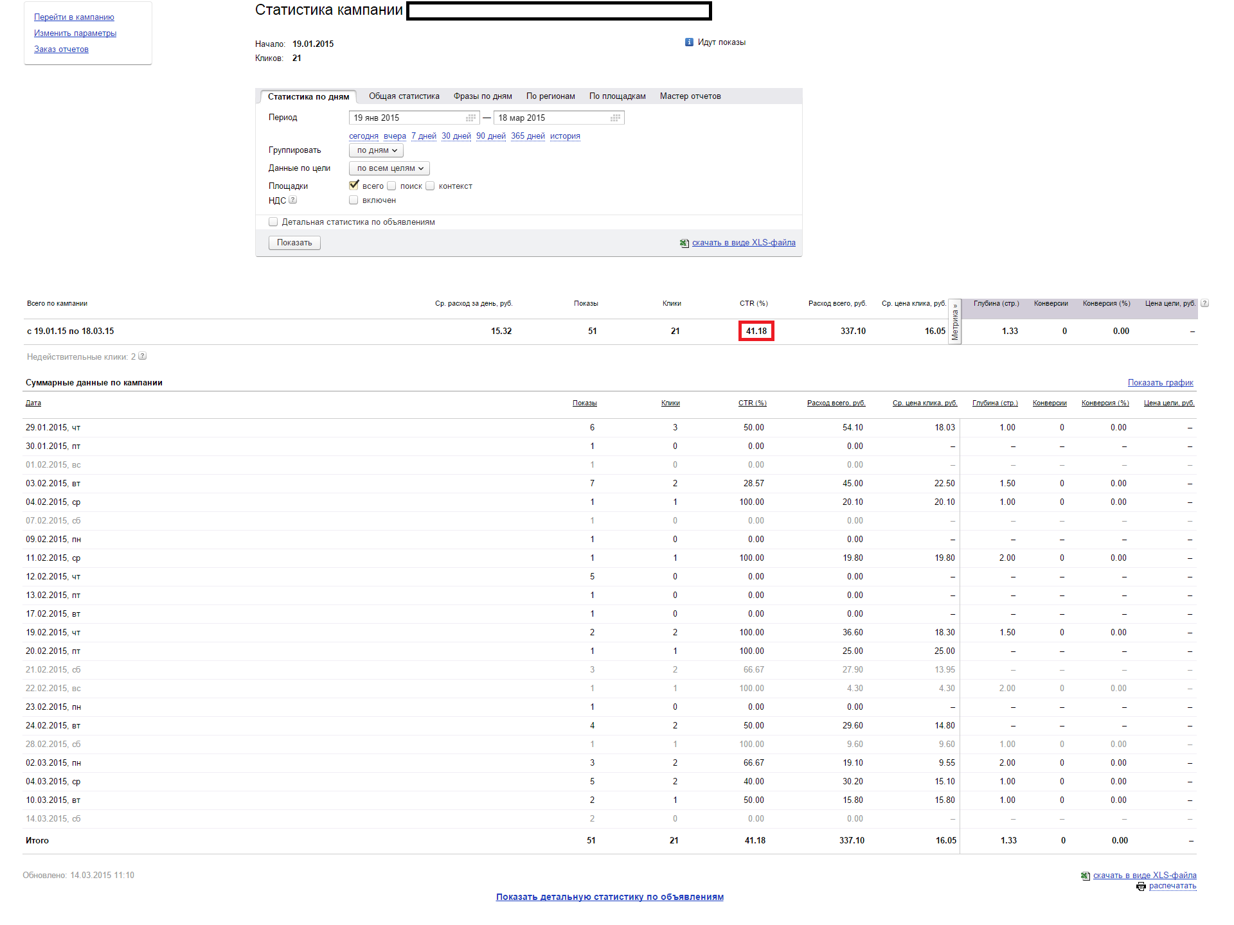Viewport: 1234px width, 925px height.
Task: Sort table by Дата column header
Action: pos(33,403)
